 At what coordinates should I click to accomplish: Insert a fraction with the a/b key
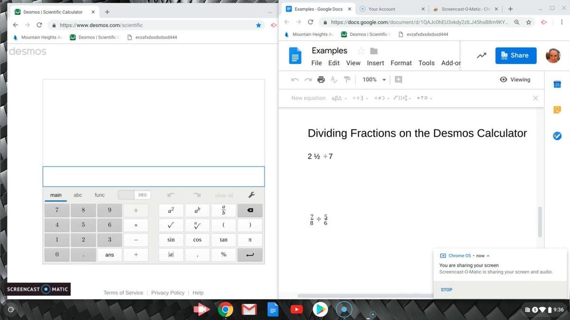[223, 210]
